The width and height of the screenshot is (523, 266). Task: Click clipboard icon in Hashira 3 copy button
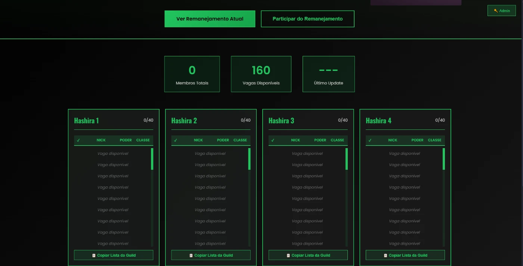pos(288,256)
